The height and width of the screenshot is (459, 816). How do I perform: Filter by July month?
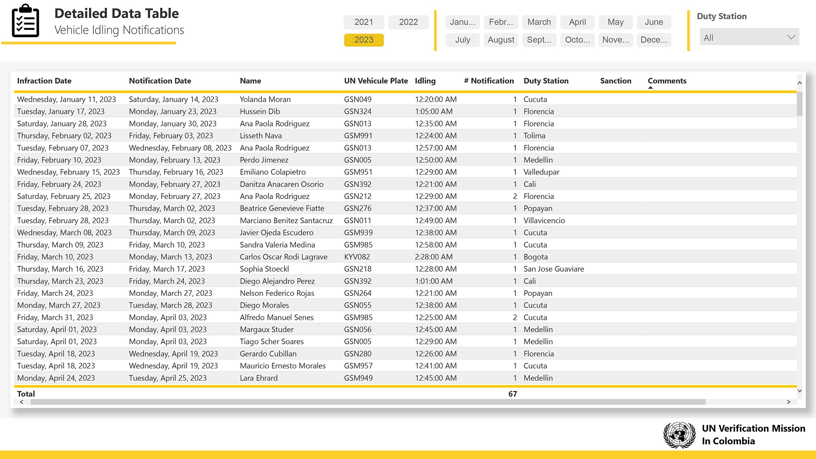(x=463, y=40)
